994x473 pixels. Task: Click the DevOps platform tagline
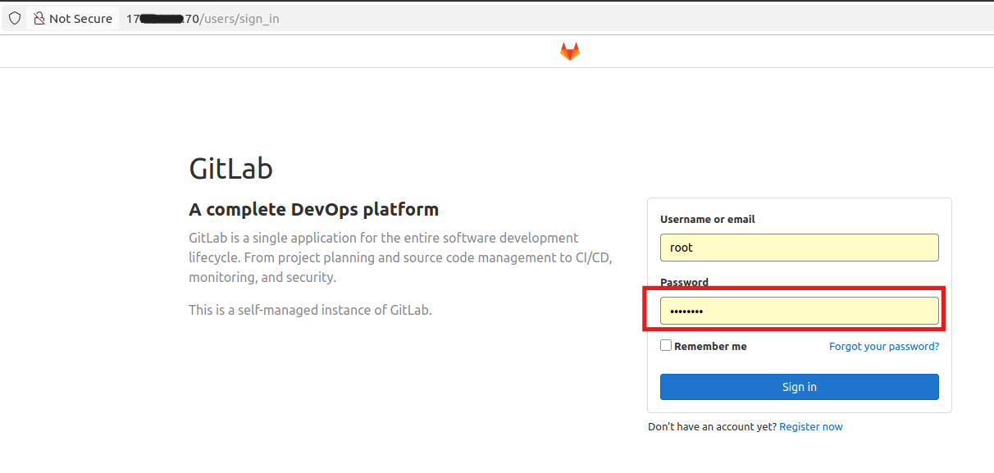313,209
